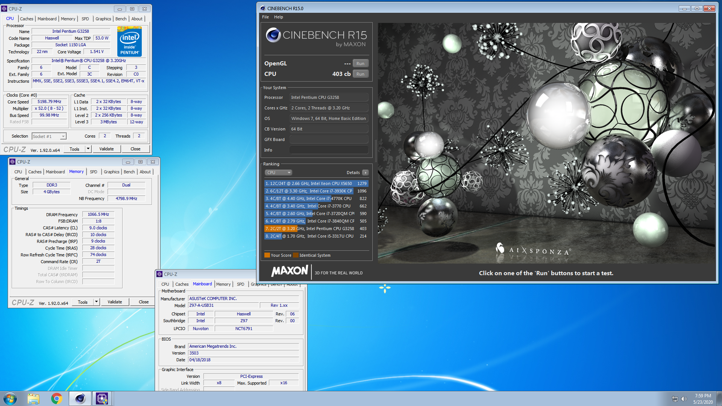
Task: Click the Cinebench R15 title bar icon
Action: click(x=263, y=8)
